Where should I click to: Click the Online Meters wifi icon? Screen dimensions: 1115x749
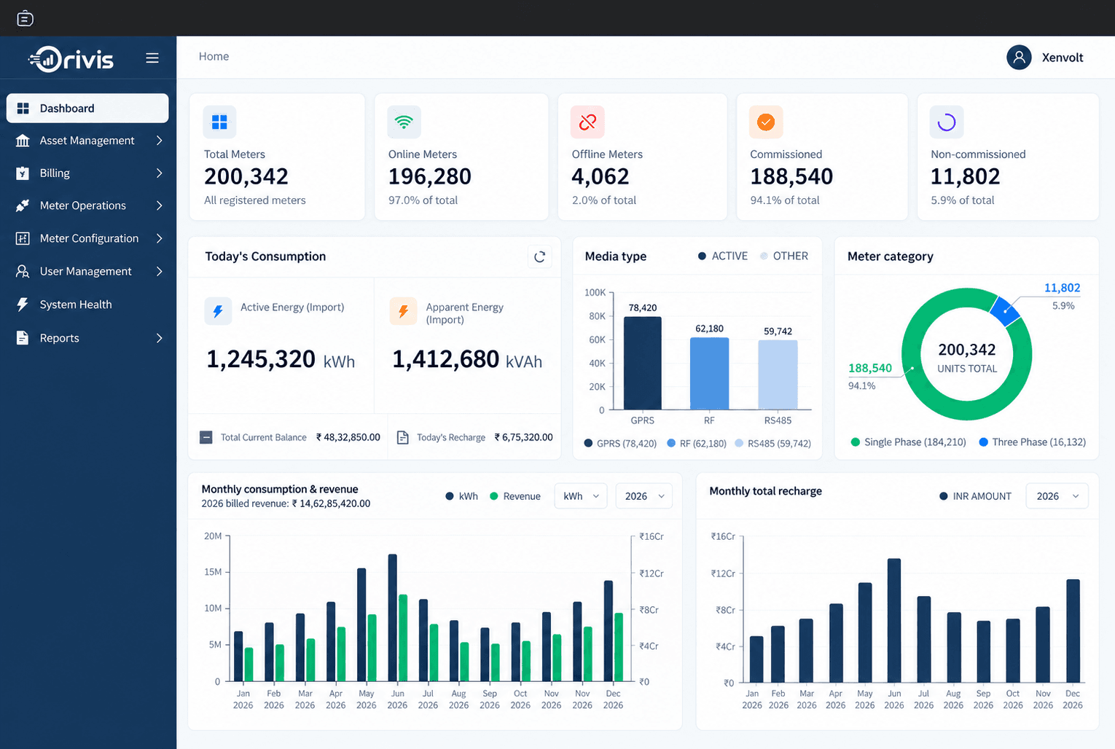tap(404, 122)
